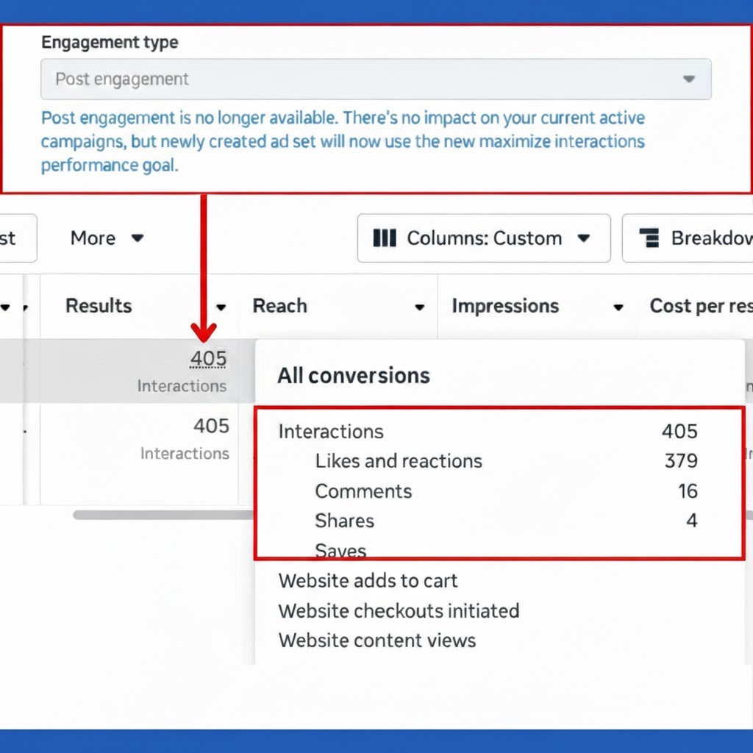Screen dimensions: 753x753
Task: Open the Columns: Custom selector
Action: click(x=484, y=238)
